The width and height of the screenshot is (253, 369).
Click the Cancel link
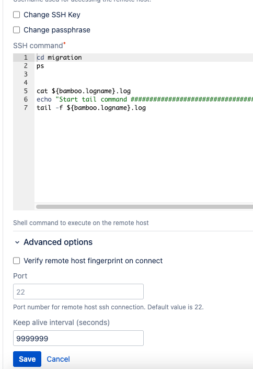pos(58,359)
